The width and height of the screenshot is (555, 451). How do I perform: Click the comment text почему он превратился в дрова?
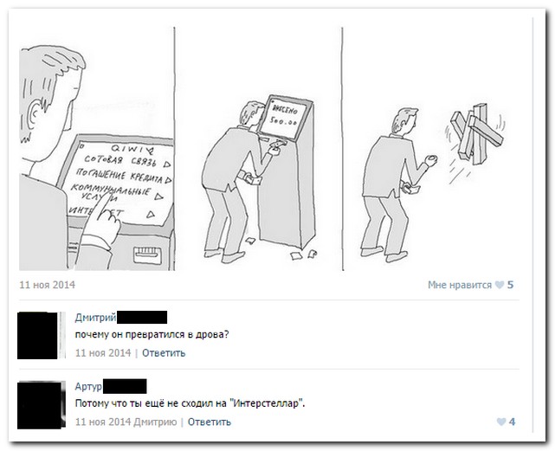point(152,334)
